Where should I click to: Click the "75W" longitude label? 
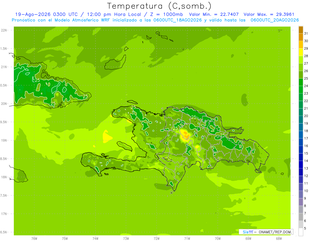point(65,239)
